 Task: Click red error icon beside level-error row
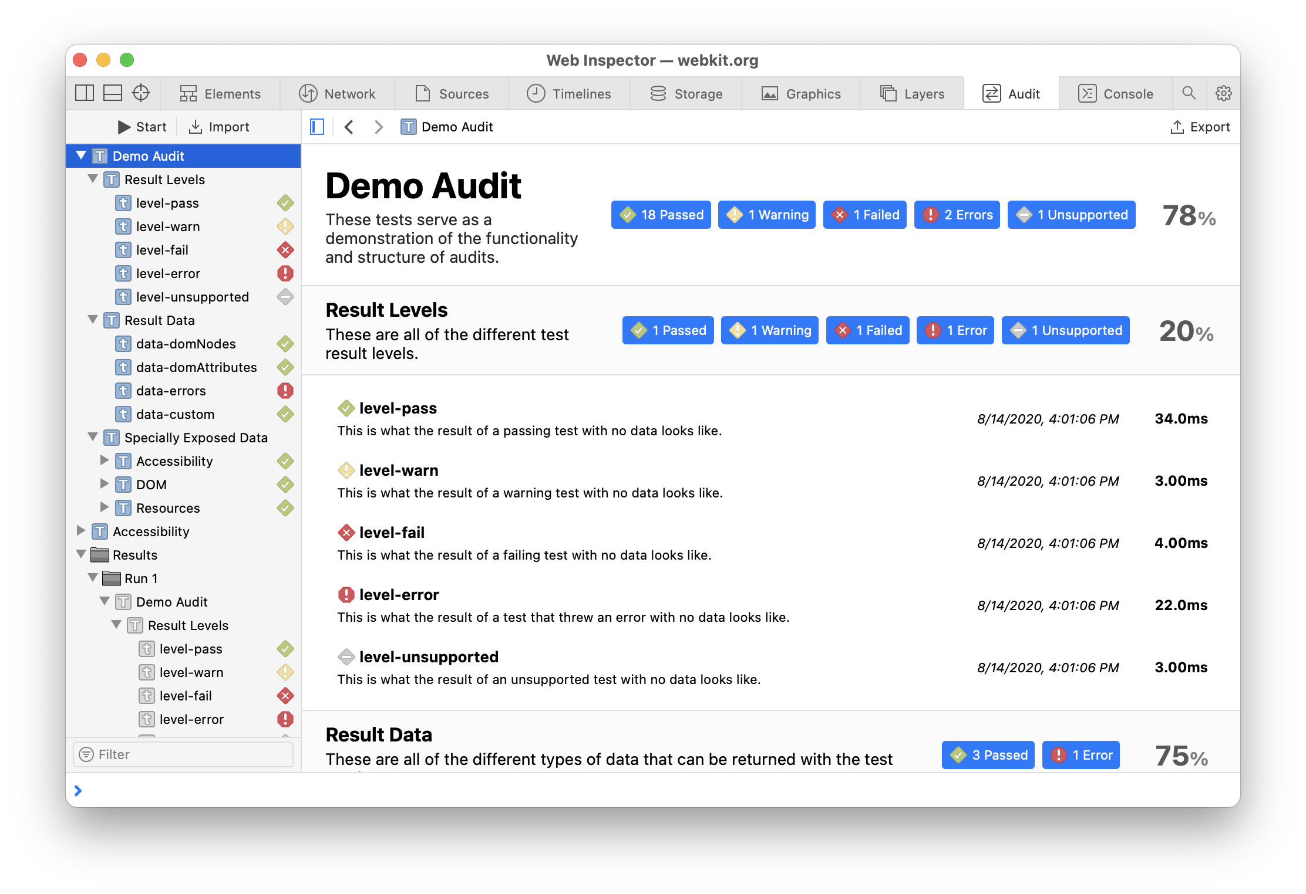point(285,273)
